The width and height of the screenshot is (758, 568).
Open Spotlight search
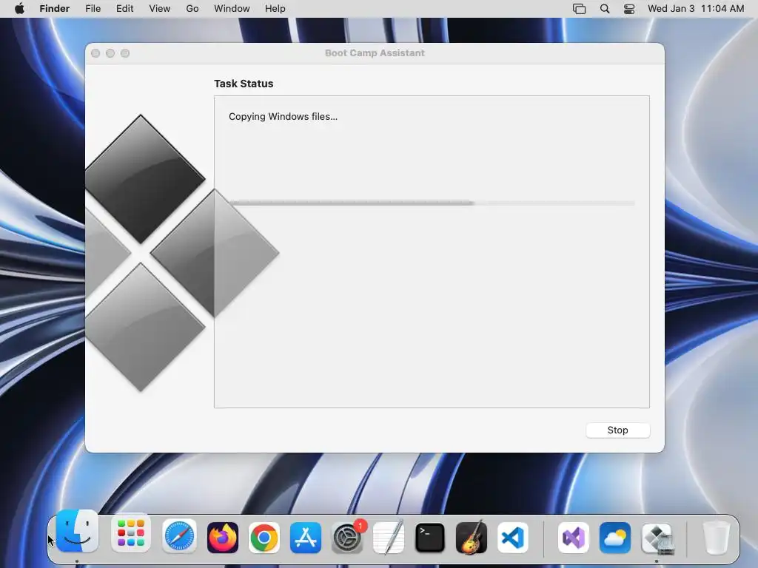pos(605,9)
